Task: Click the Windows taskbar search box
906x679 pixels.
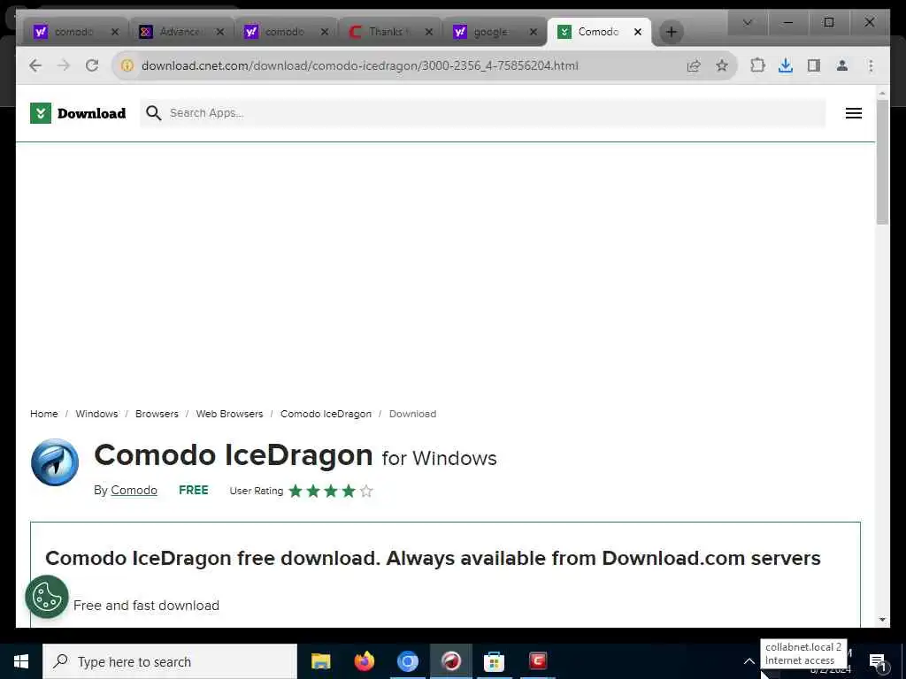Action: 170,661
